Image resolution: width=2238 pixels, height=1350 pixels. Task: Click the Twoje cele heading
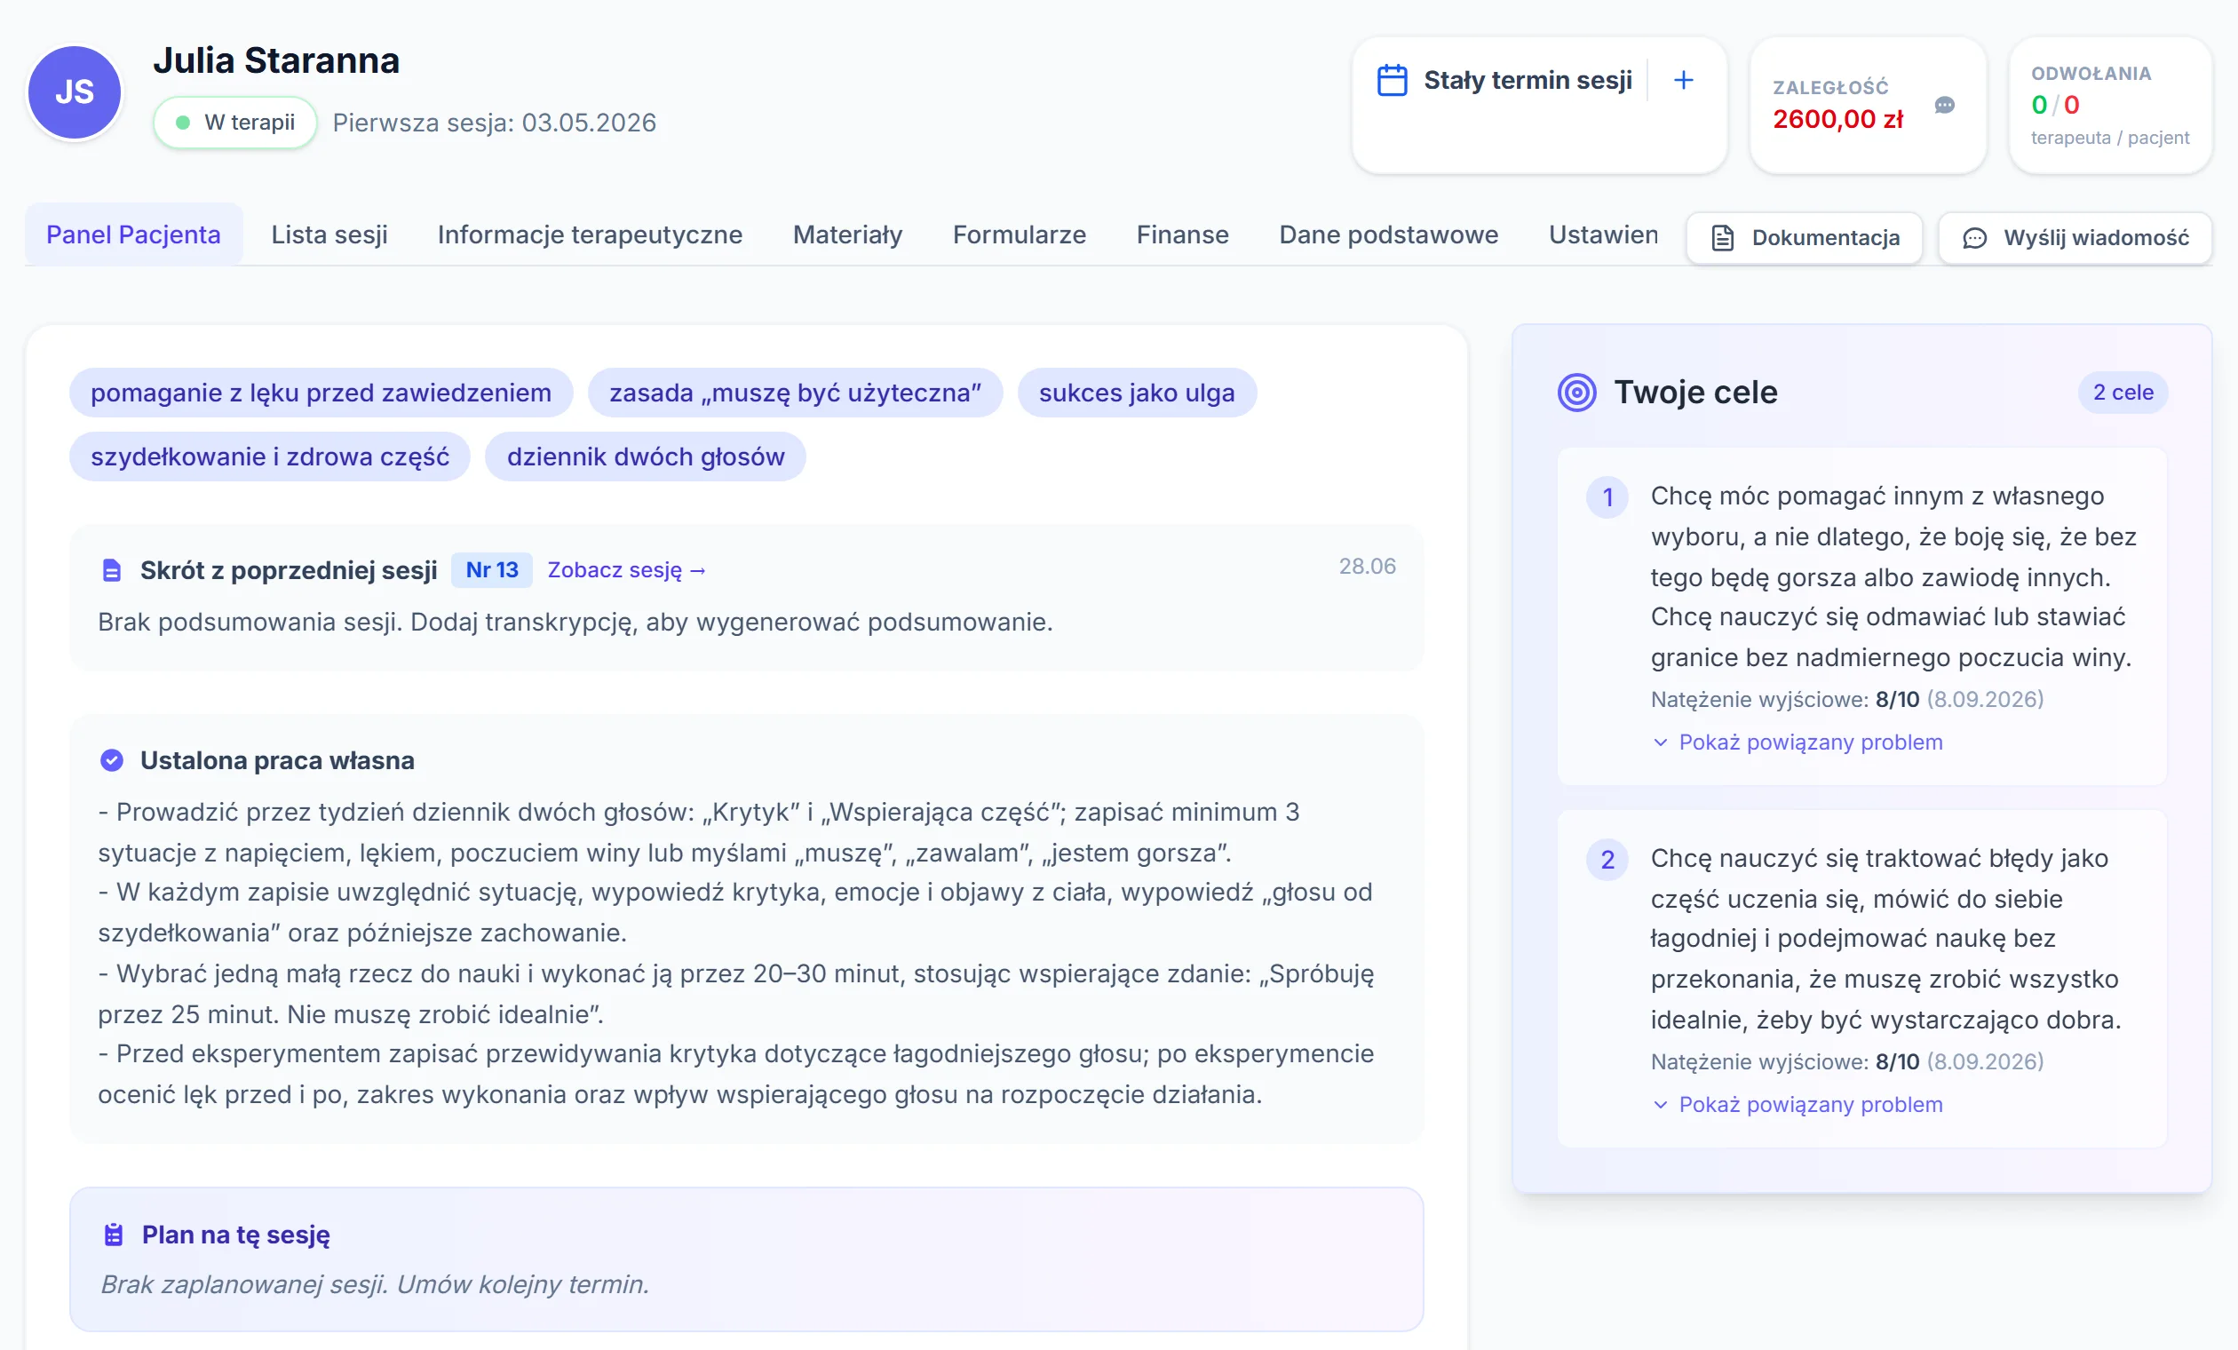(x=1694, y=393)
